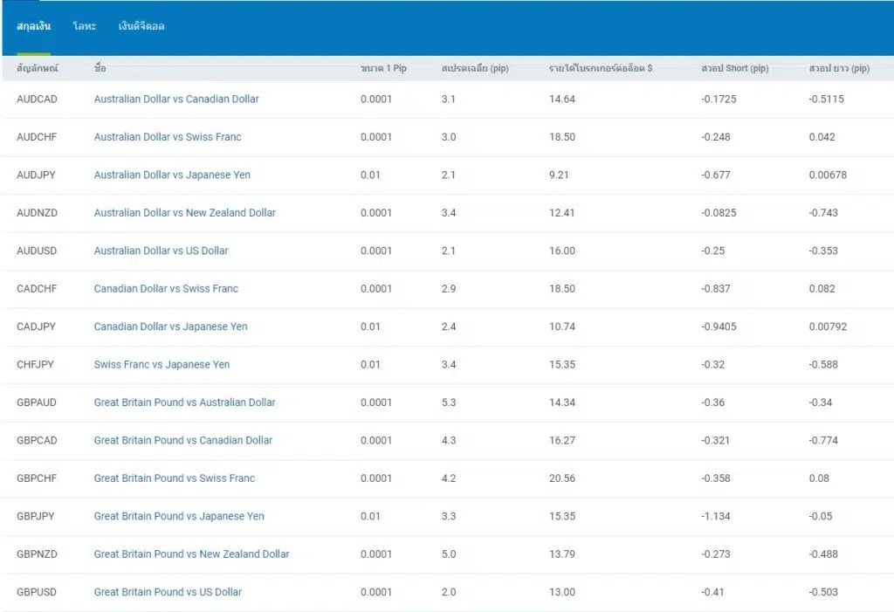Click the สวอป ยาว (pip) column header
This screenshot has width=894, height=612.
pyautogui.click(x=839, y=68)
